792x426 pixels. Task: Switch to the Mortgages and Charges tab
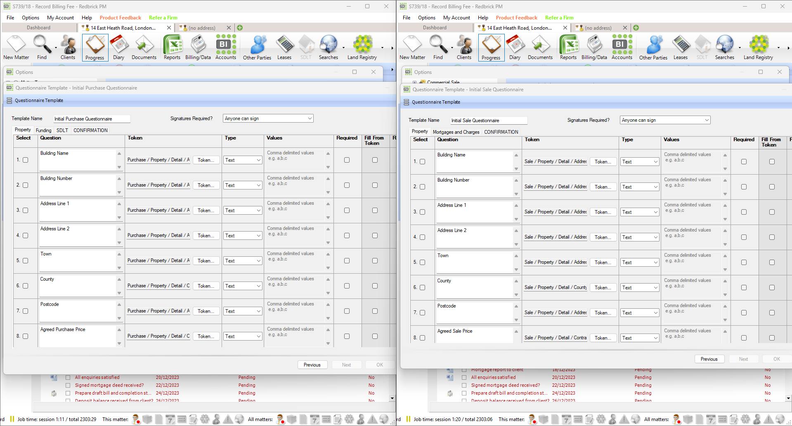click(456, 132)
